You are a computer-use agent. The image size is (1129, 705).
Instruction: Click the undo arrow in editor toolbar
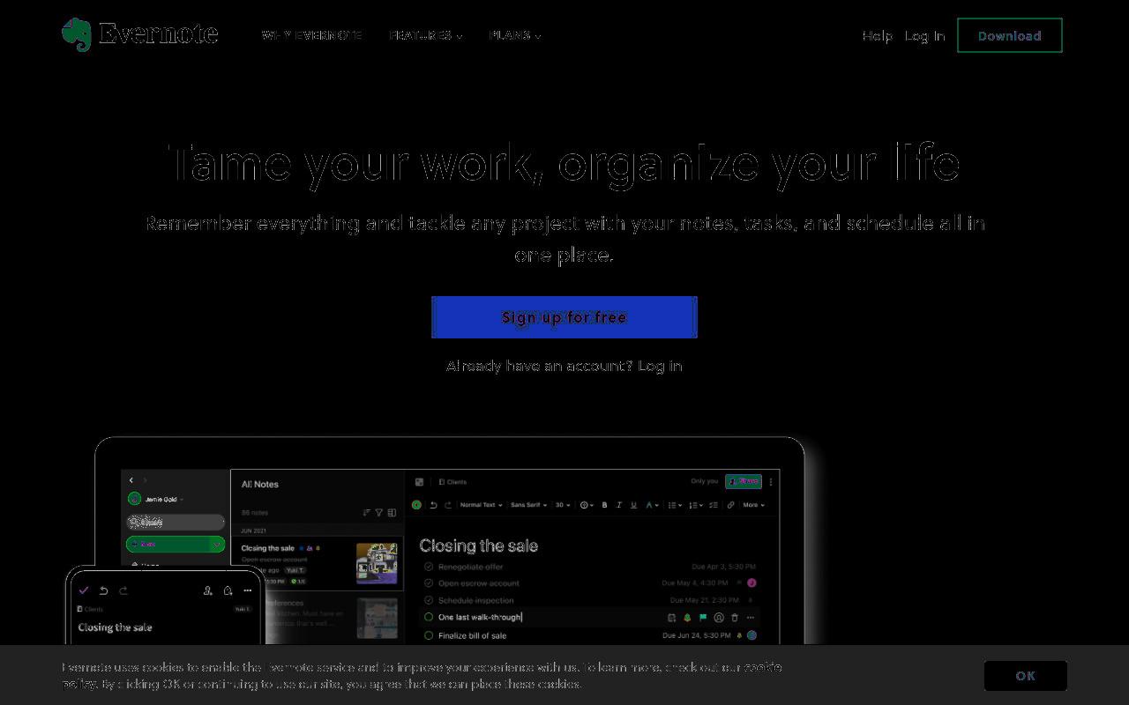pos(433,505)
